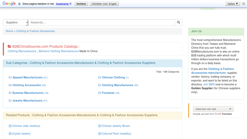247x139 pixels.
Task: Open Nederlands language dropdown arrow
Action: [x=71, y=4]
